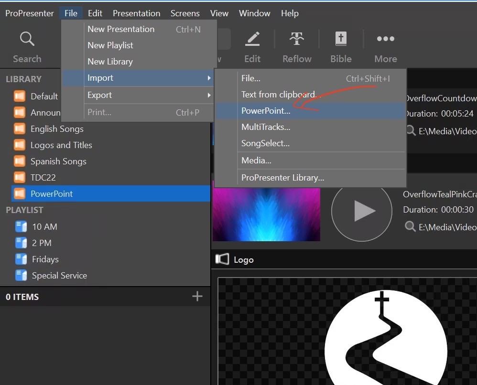Open the Presentation menu

[x=136, y=13]
